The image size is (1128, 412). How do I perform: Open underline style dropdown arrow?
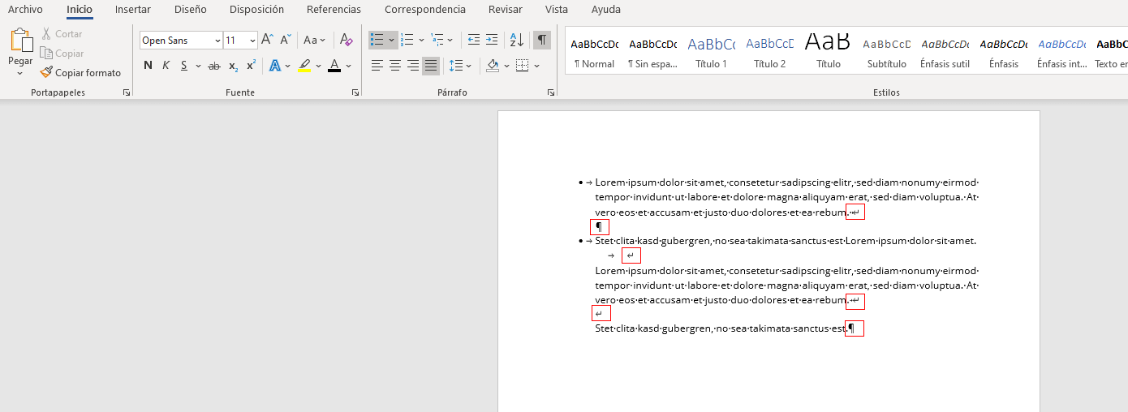click(198, 66)
